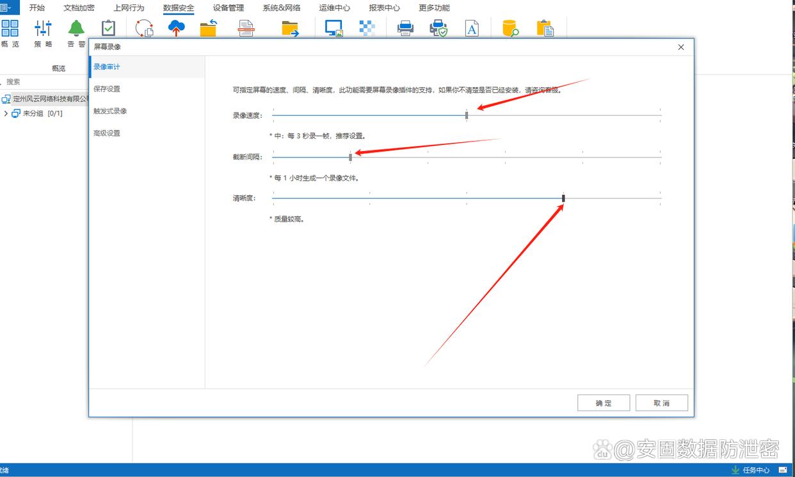Open the 运维中心 menu tab
The height and width of the screenshot is (477, 795).
(335, 8)
